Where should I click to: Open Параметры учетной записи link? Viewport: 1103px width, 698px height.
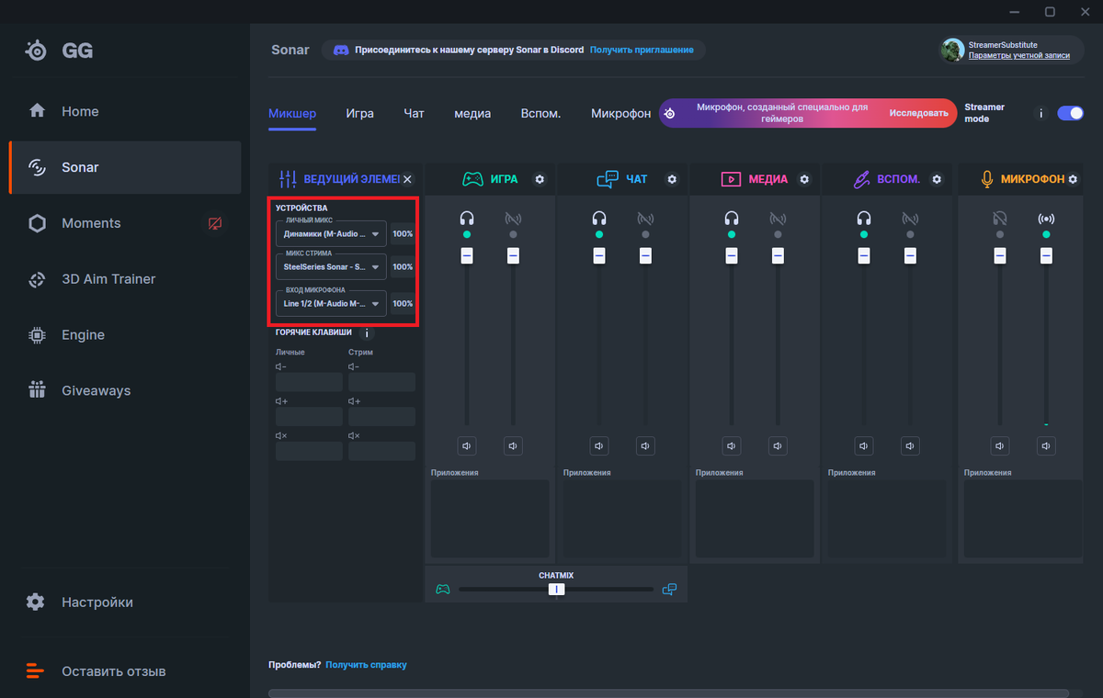[1018, 56]
